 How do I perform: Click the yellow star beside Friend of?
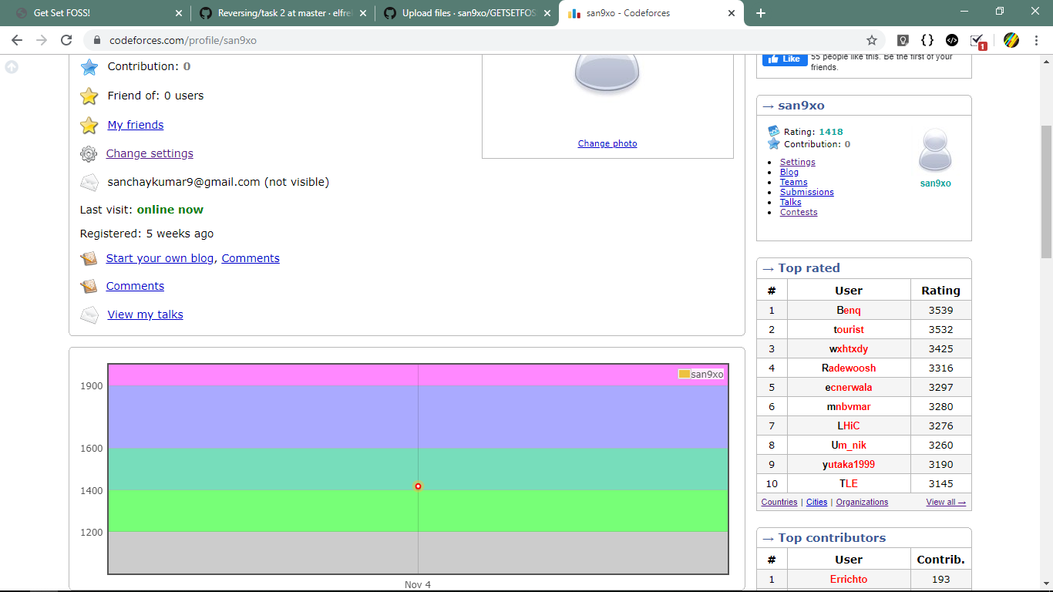(x=89, y=96)
